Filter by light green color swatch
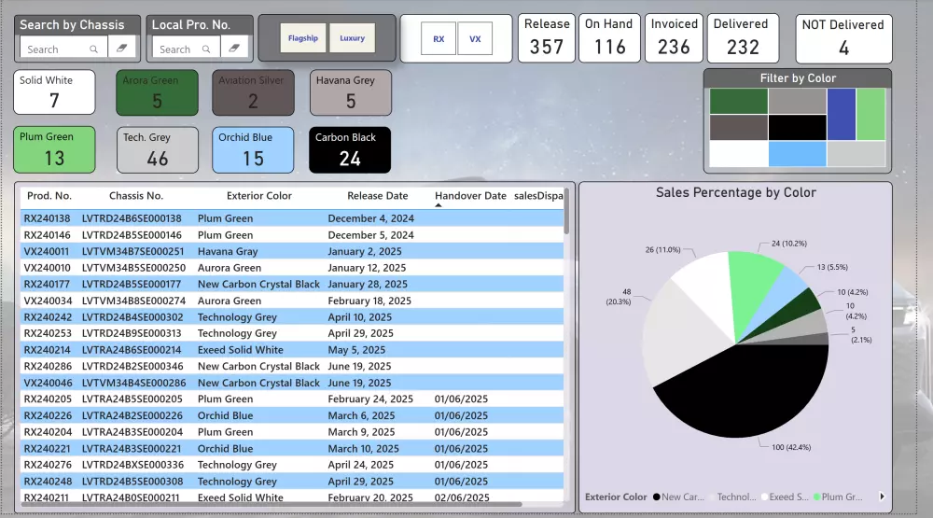The height and width of the screenshot is (518, 933). pos(870,114)
